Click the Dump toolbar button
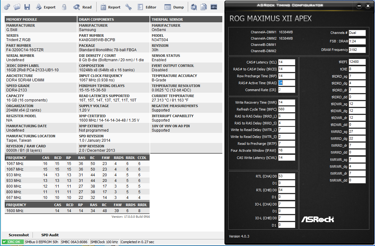This screenshot has width=375, height=246. [x=174, y=7]
